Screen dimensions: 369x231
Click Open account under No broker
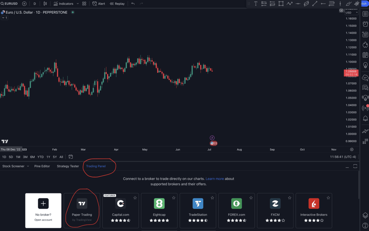point(43,220)
